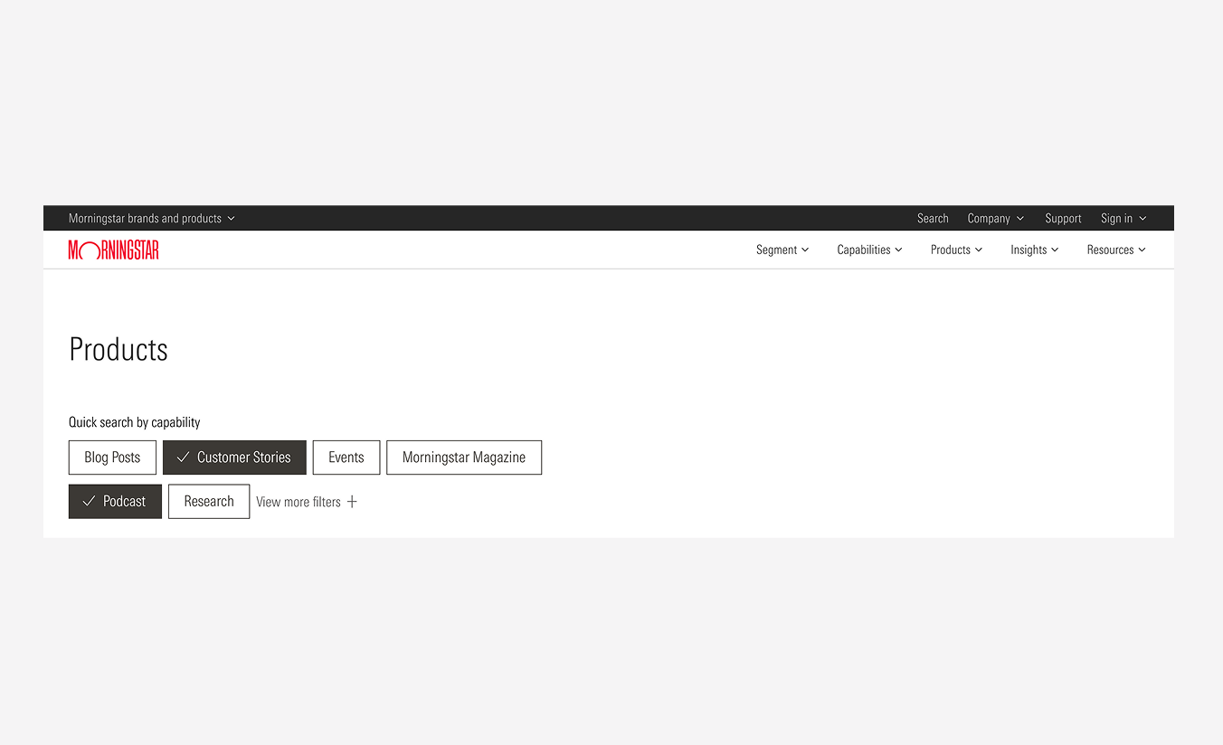
Task: Click the Morningstar logo
Action: (x=114, y=250)
